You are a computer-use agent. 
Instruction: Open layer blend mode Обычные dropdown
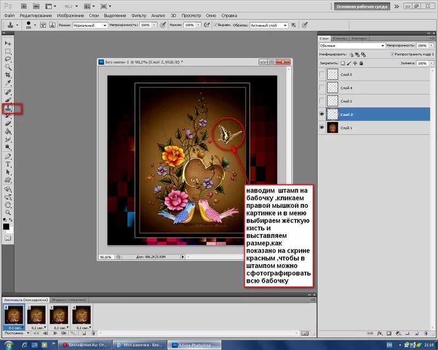[x=352, y=45]
